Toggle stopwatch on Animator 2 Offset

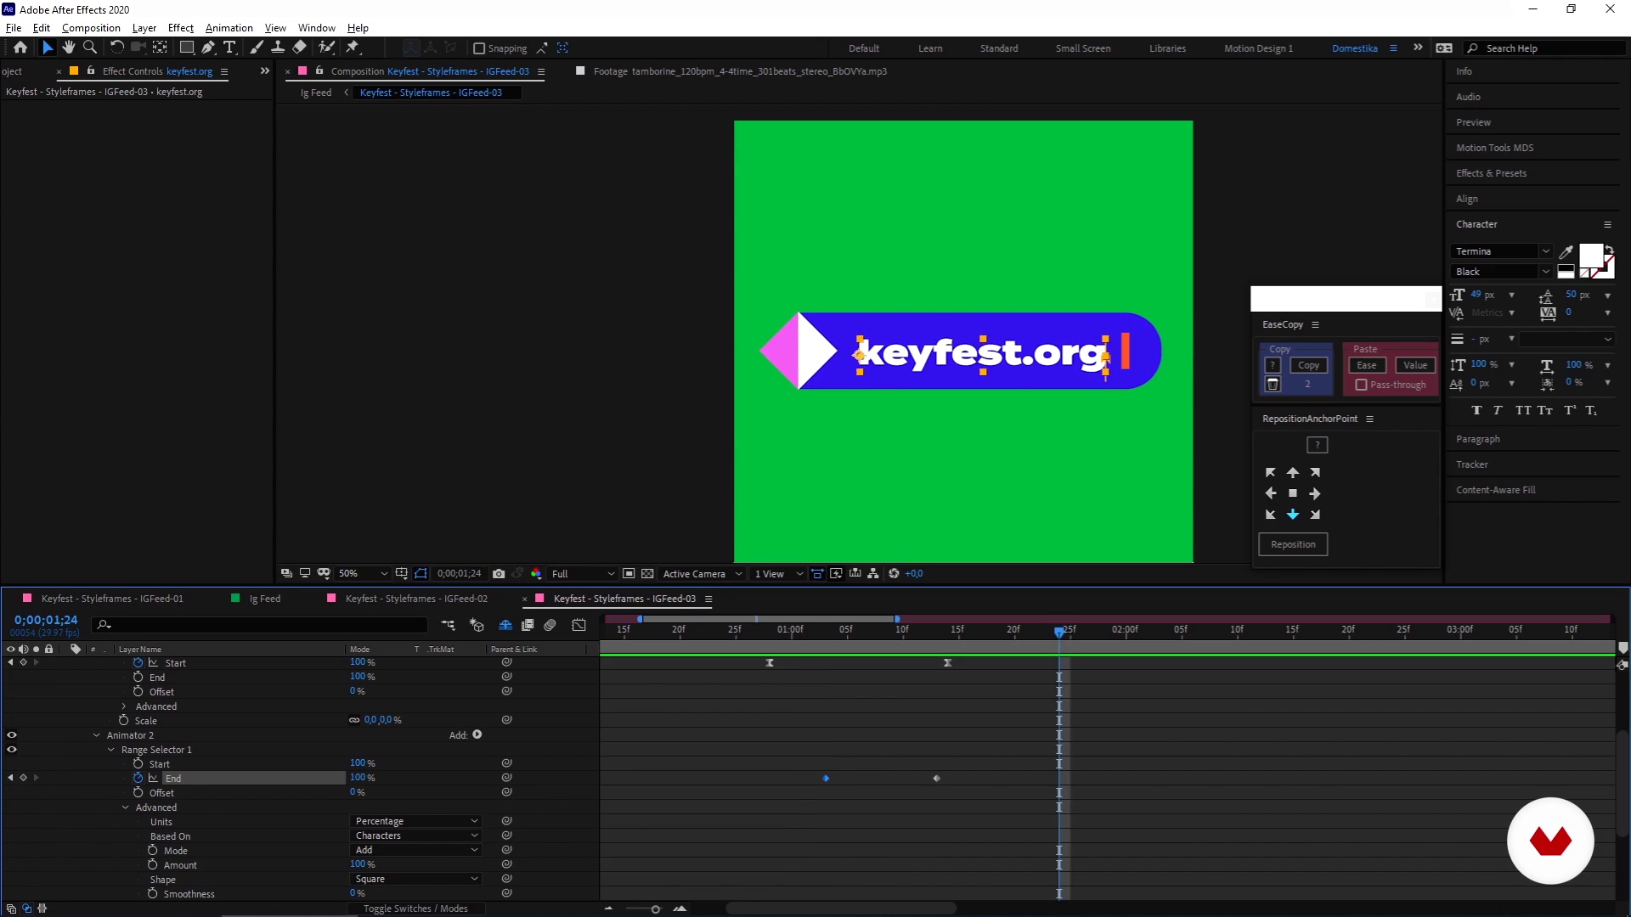(x=138, y=792)
